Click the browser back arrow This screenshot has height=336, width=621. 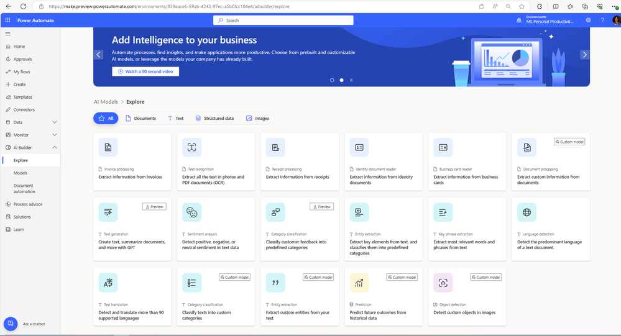pyautogui.click(x=8, y=6)
